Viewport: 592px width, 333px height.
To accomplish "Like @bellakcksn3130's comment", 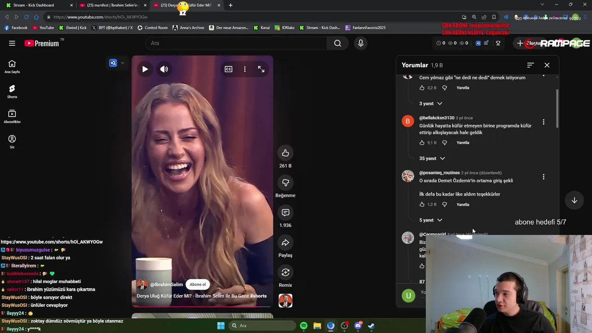I will (x=422, y=143).
